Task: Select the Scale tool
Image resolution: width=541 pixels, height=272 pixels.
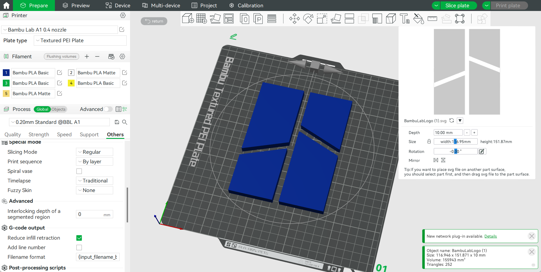Action: (322, 19)
